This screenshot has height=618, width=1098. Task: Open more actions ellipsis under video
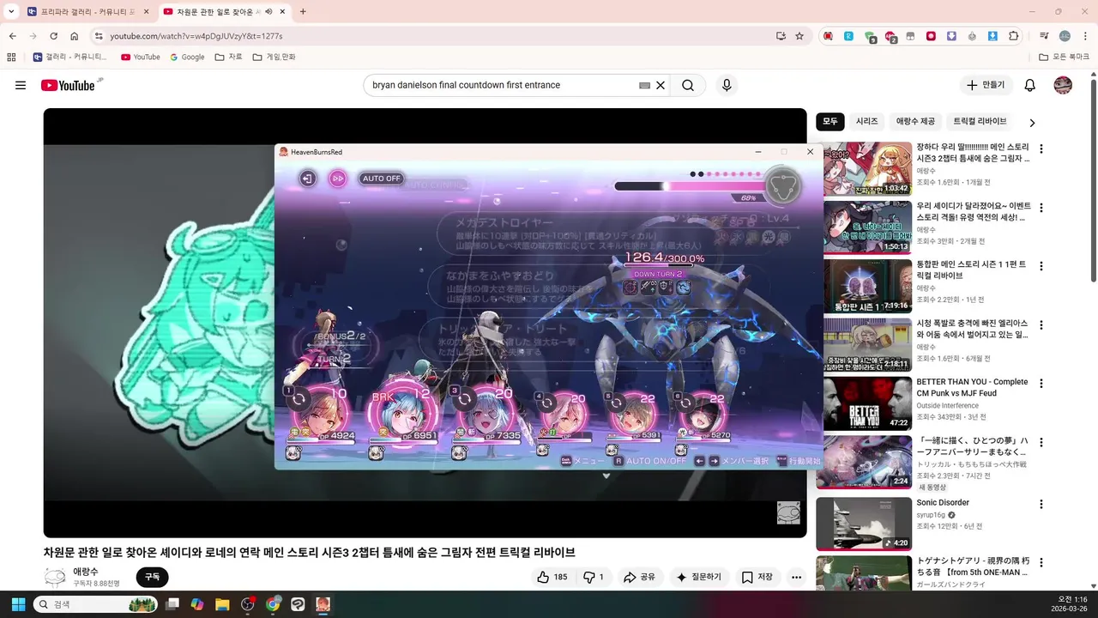tap(797, 577)
